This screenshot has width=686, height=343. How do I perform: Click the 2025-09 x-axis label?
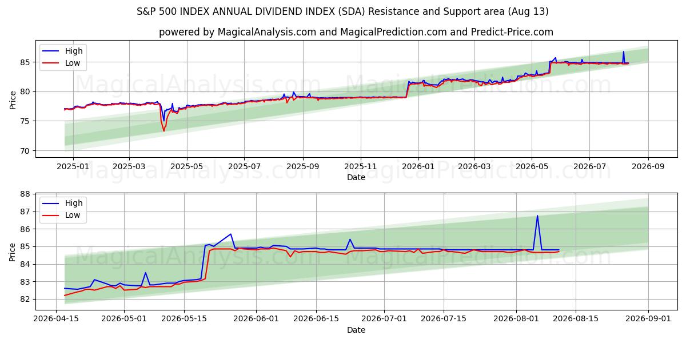click(x=302, y=166)
